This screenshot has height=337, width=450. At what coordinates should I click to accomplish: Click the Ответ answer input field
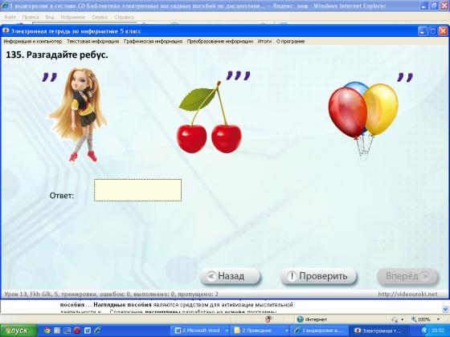pos(137,190)
